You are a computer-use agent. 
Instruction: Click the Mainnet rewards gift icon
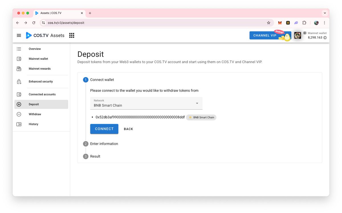[19, 69]
